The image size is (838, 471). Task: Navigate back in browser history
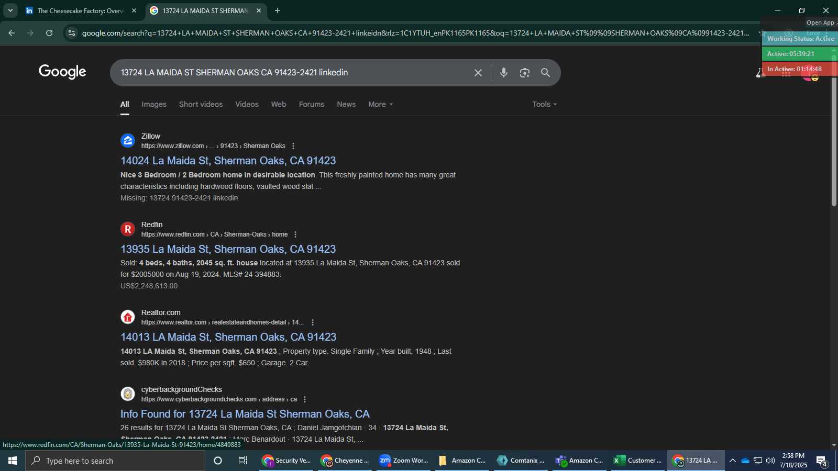tap(12, 33)
